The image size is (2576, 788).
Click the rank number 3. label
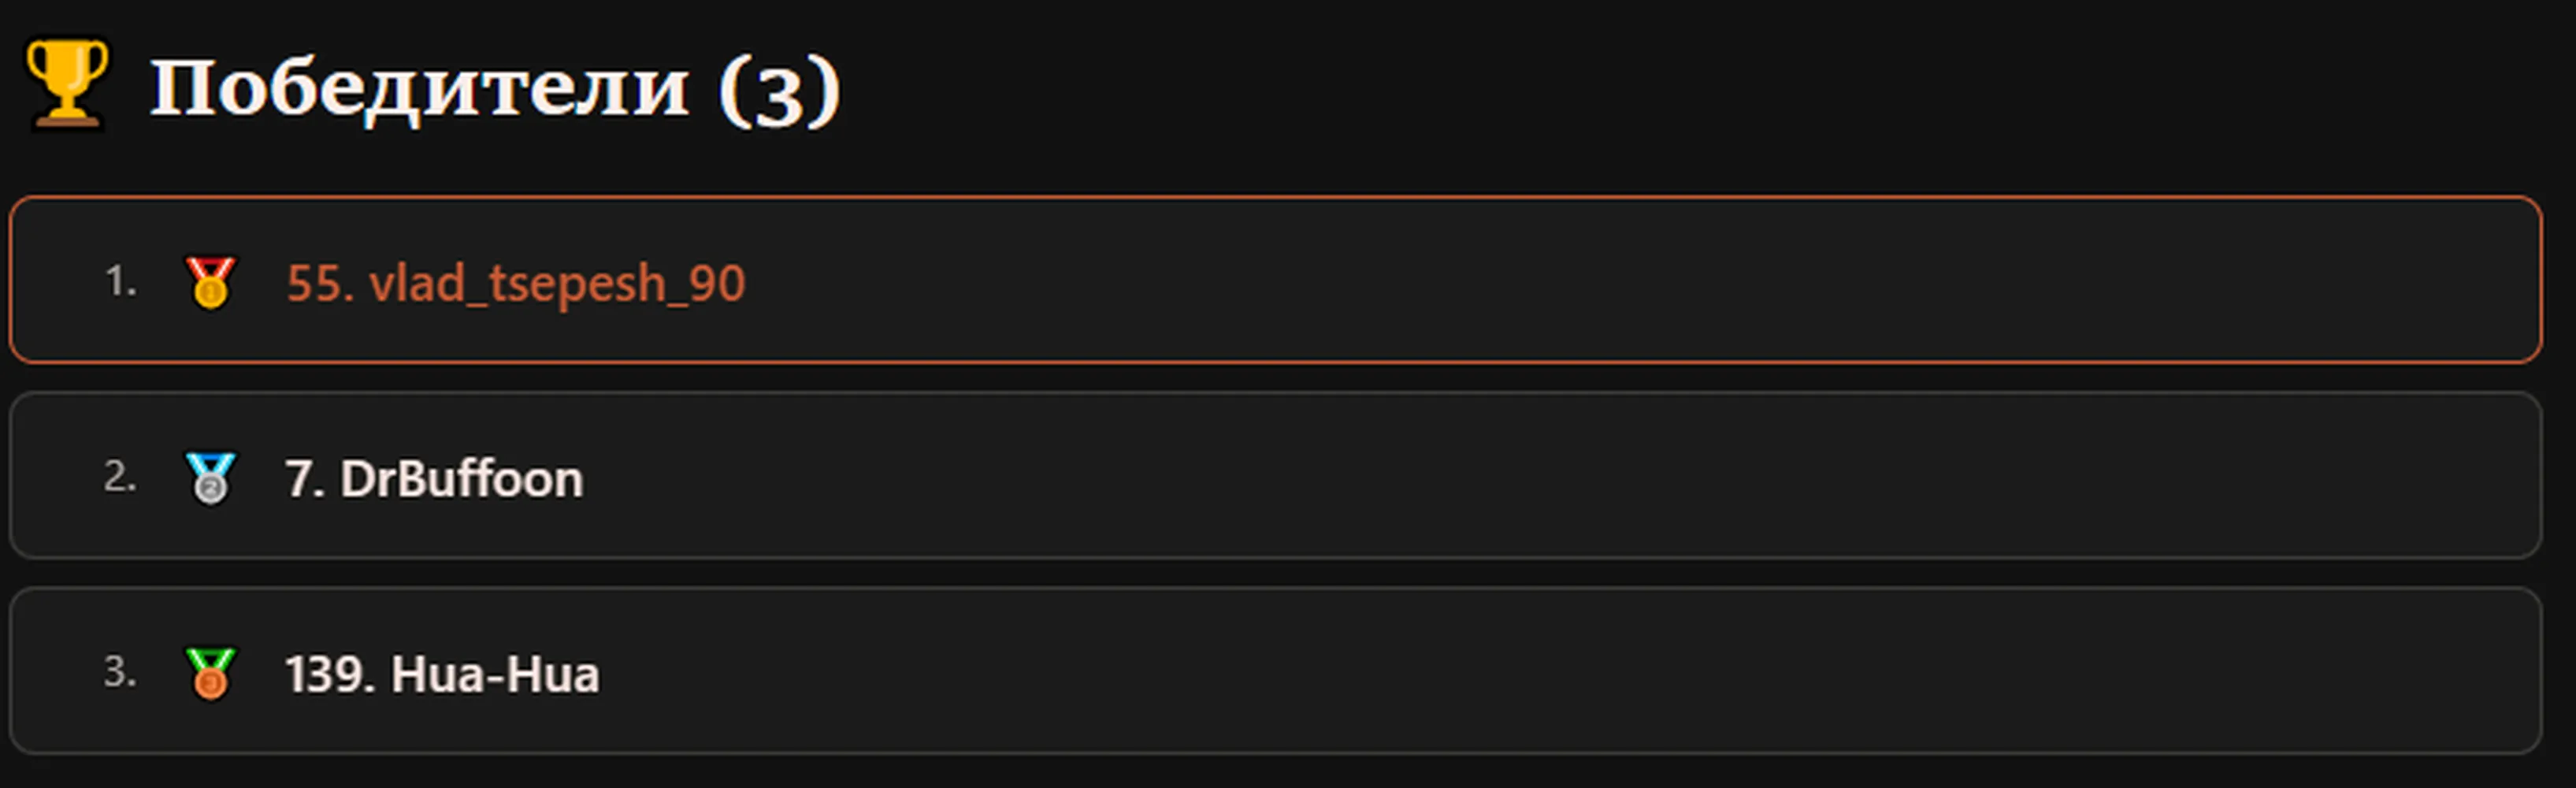coord(120,671)
